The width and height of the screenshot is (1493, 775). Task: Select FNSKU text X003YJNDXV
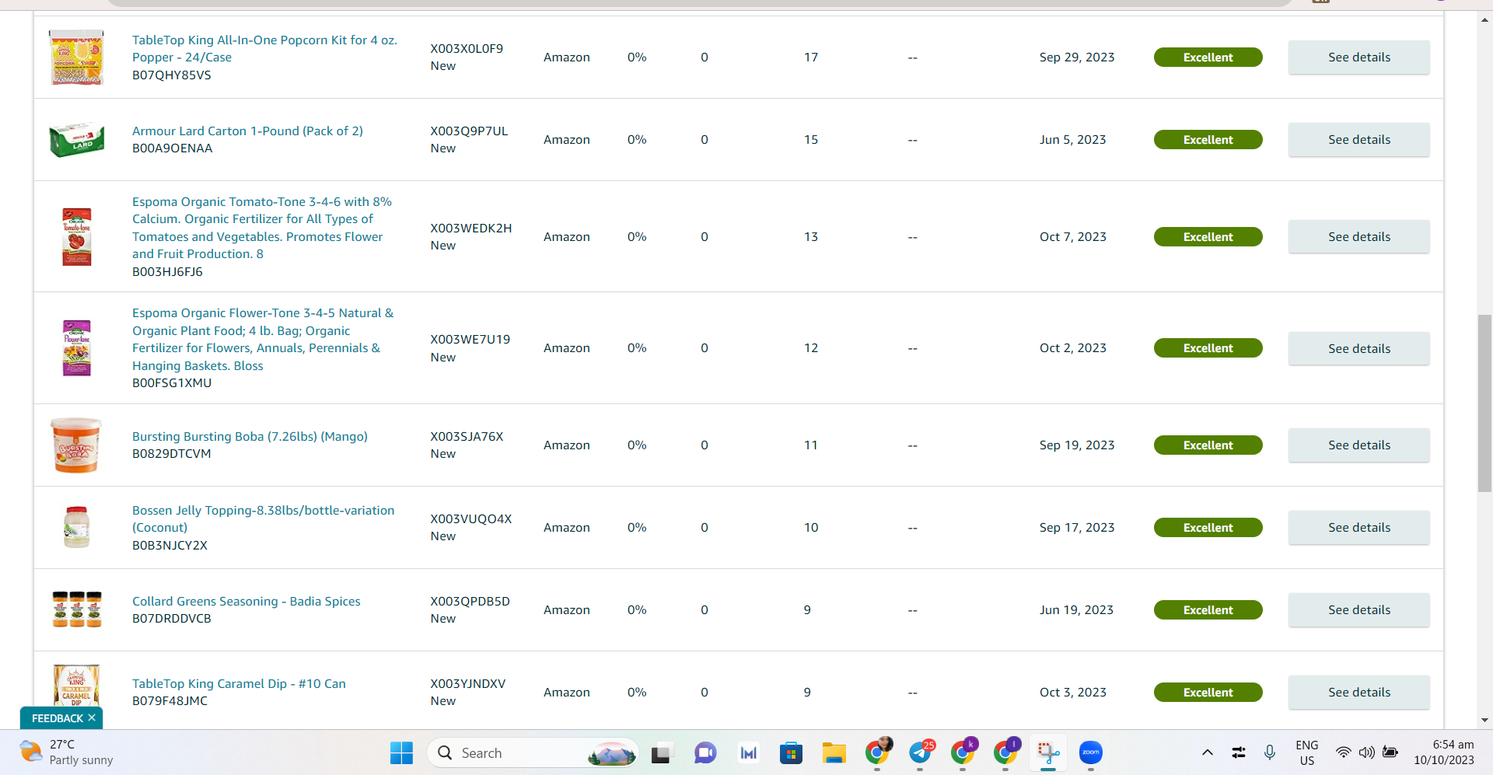pos(468,683)
